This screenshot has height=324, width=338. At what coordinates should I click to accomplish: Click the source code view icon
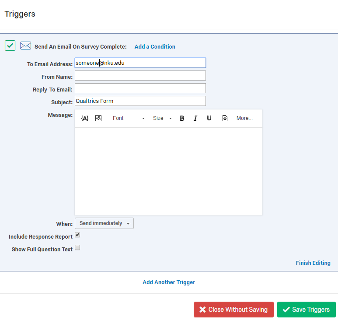(225, 118)
